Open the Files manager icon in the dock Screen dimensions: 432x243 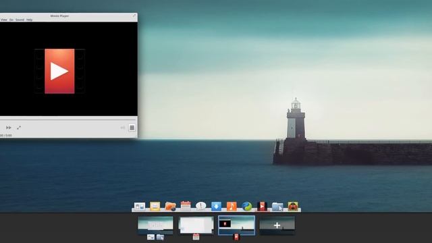coord(140,206)
